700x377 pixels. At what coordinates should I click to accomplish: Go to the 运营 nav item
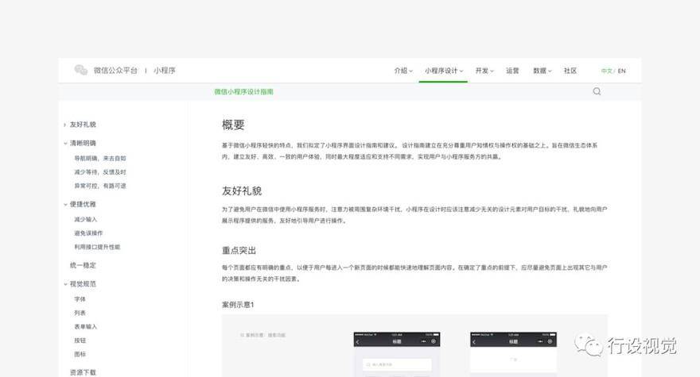(x=512, y=71)
